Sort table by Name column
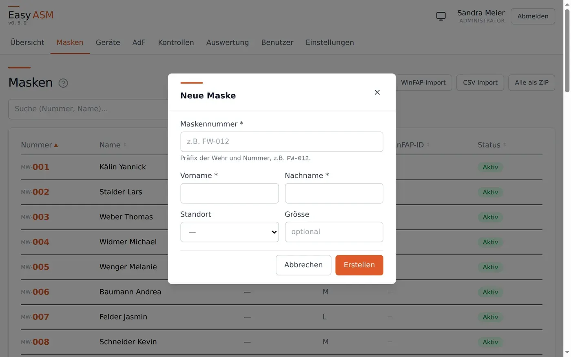 tap(113, 145)
